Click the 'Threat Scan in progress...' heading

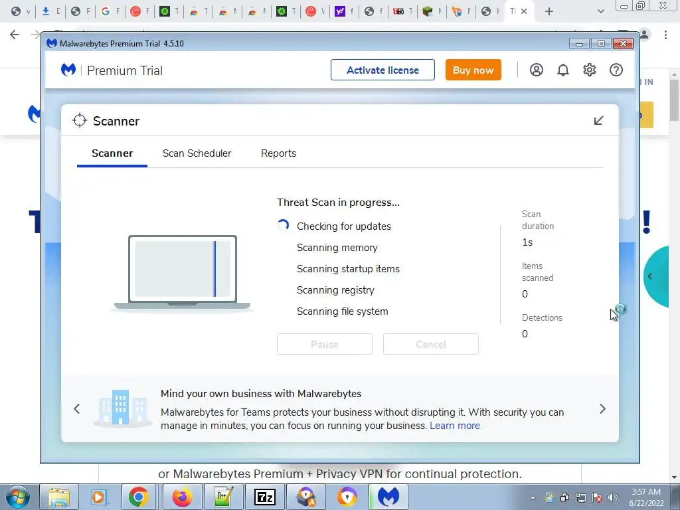(x=338, y=203)
